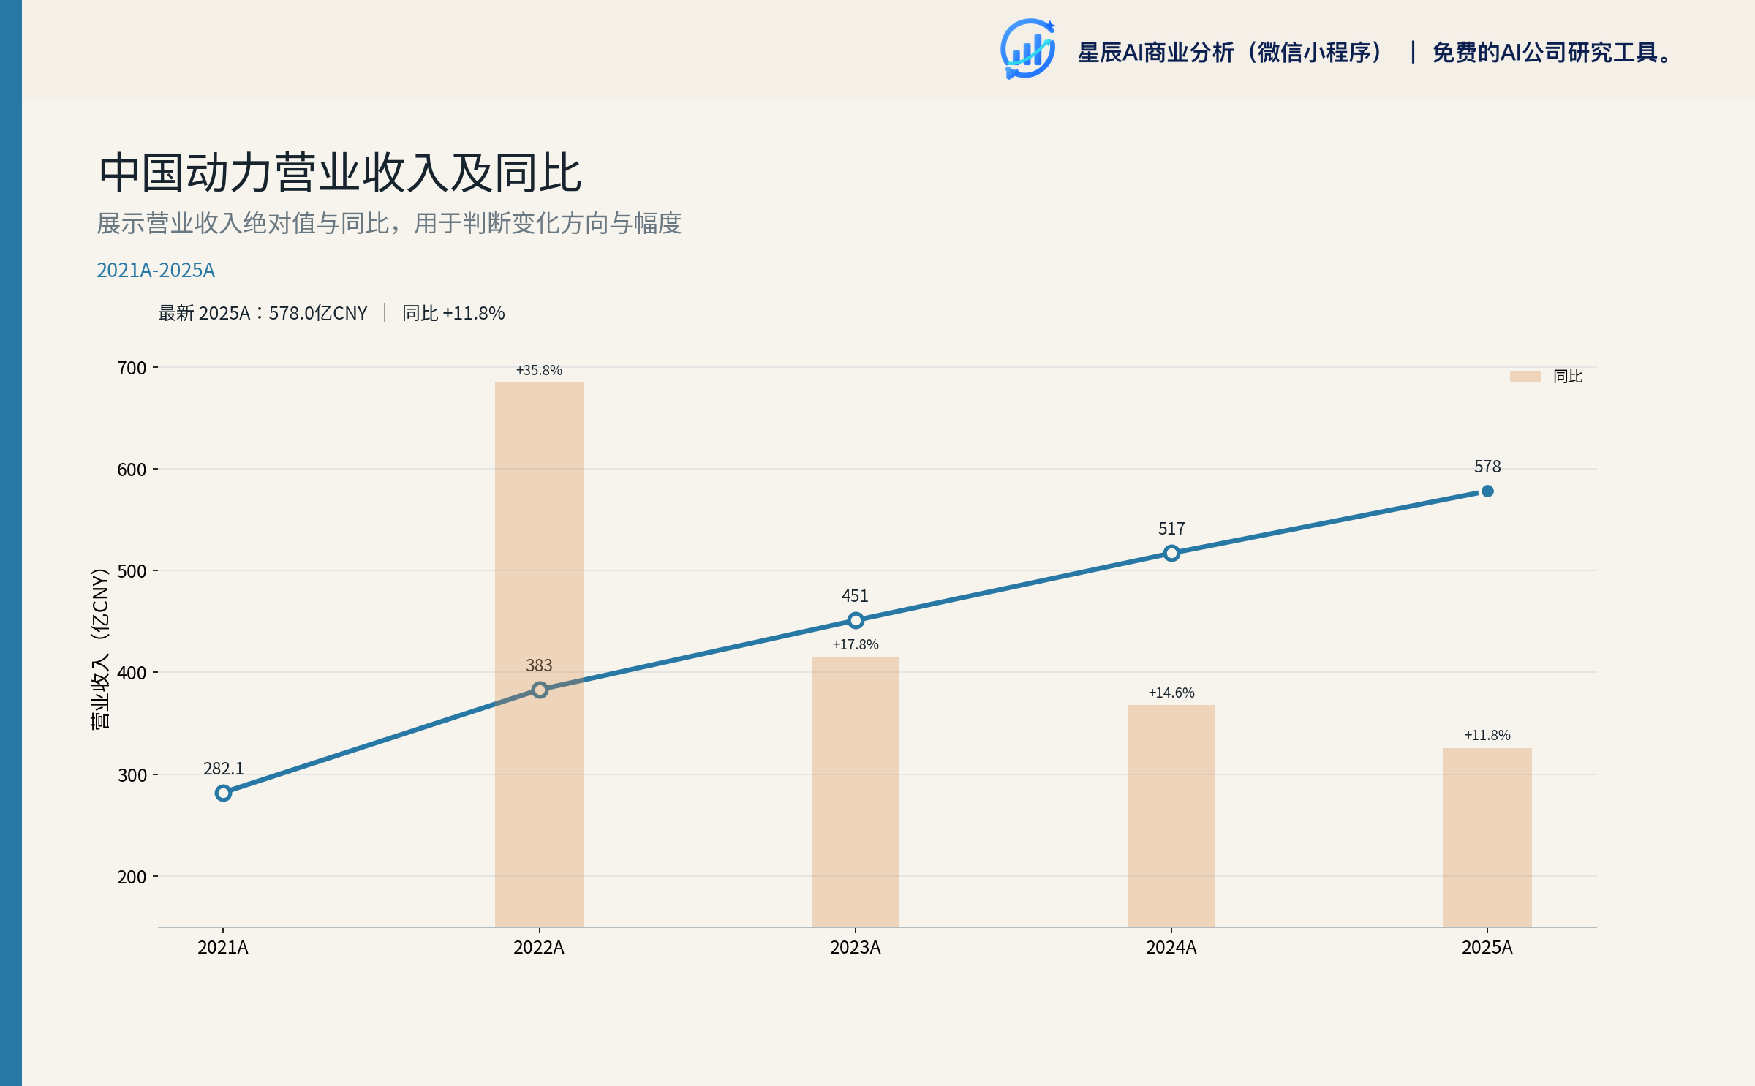Screen dimensions: 1755x1086
Task: Click the 2024A bar labeled +14.6%
Action: [x=1171, y=816]
